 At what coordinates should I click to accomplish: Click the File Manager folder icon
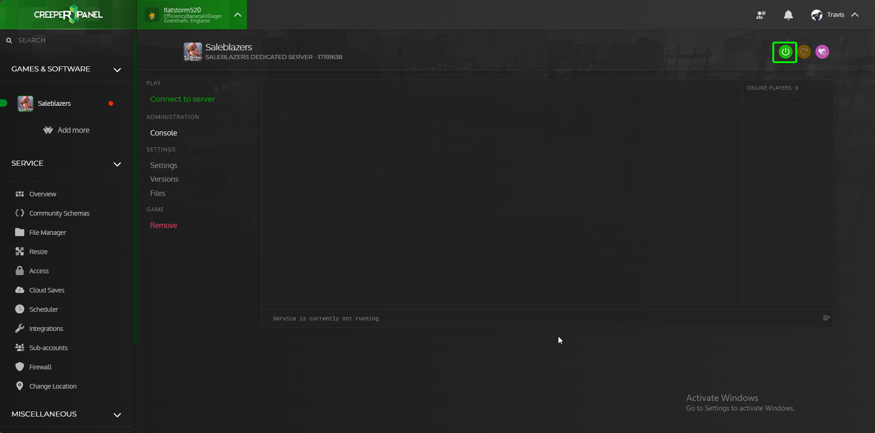20,232
